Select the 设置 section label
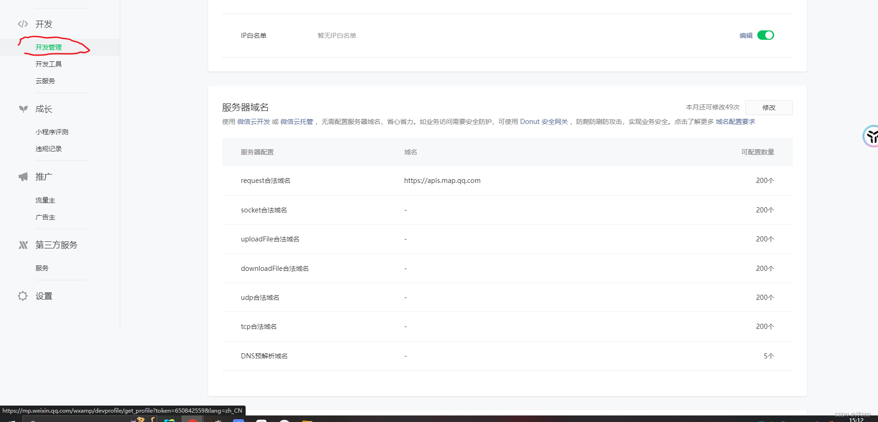This screenshot has height=422, width=878. click(x=44, y=296)
